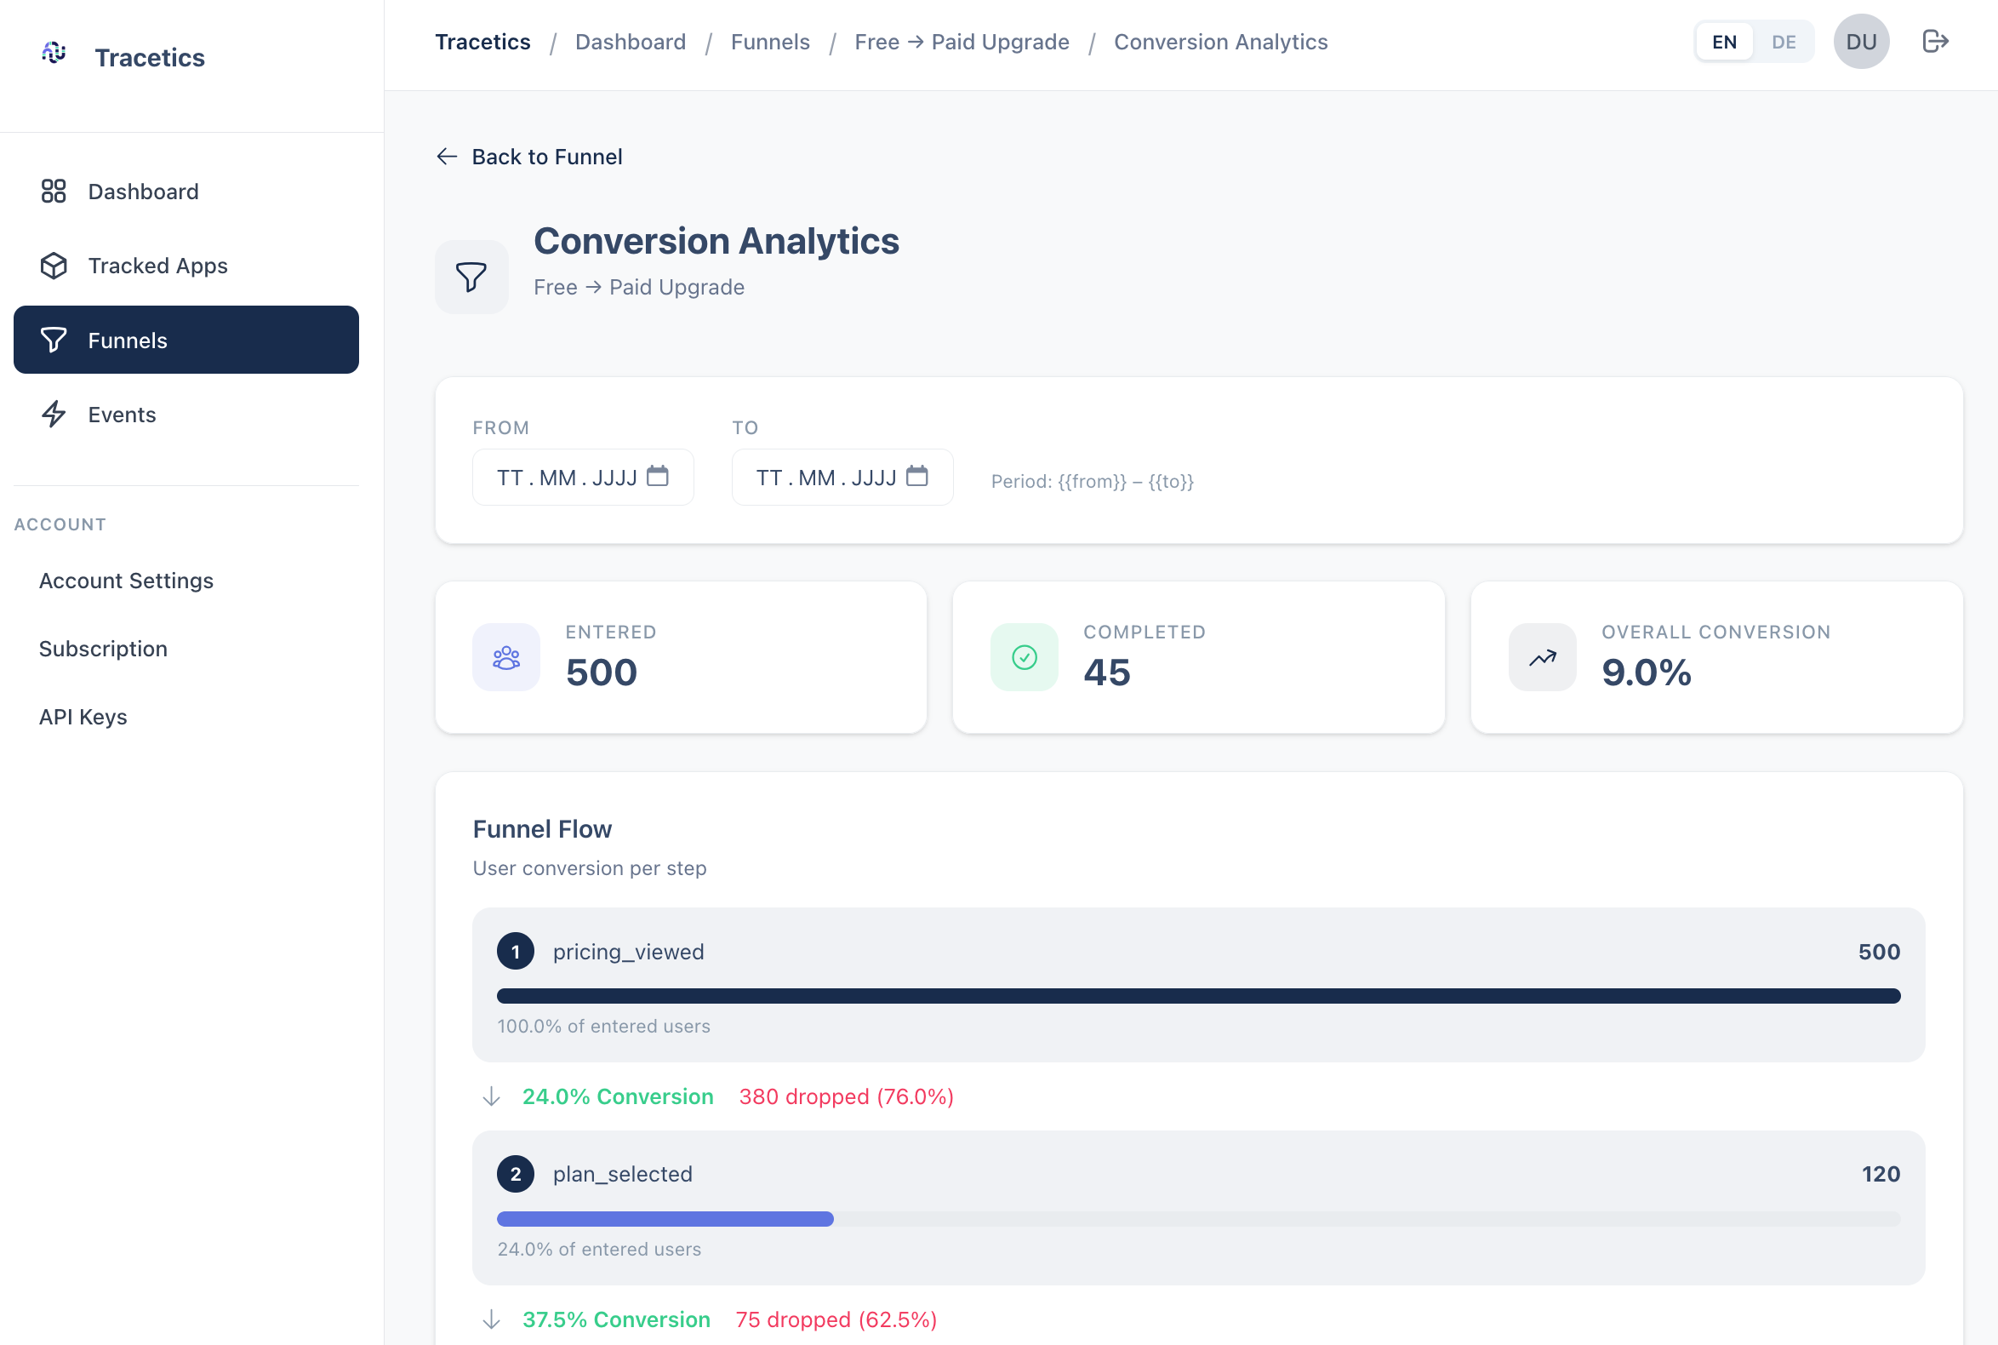Click the Completed 45 stat card

coord(1199,657)
